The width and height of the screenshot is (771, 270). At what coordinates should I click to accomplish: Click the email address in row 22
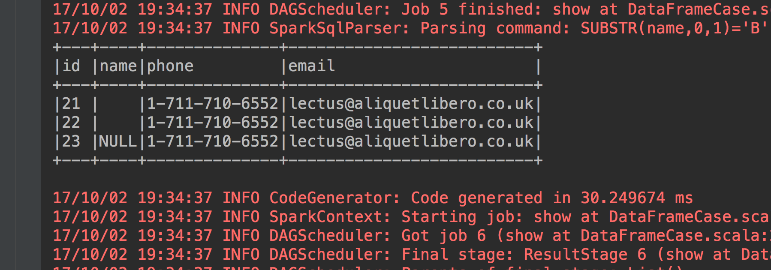coord(411,123)
